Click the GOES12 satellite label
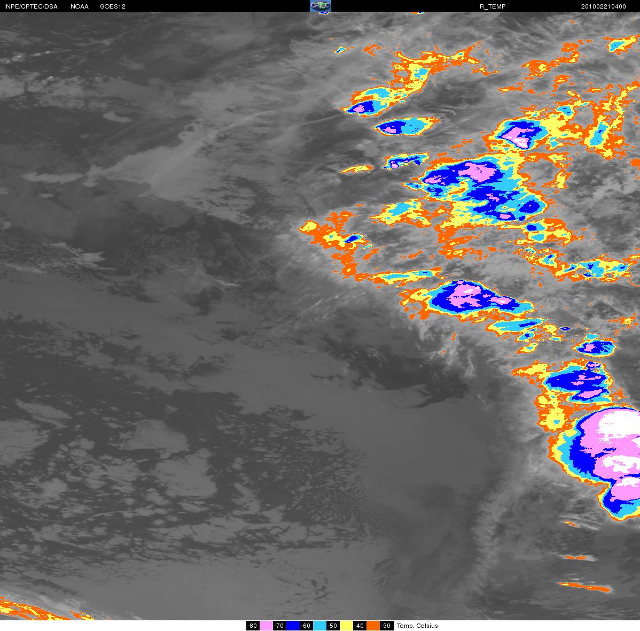The height and width of the screenshot is (631, 640). point(113,6)
